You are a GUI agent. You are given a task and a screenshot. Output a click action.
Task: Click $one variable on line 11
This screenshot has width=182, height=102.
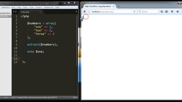pos(39,52)
